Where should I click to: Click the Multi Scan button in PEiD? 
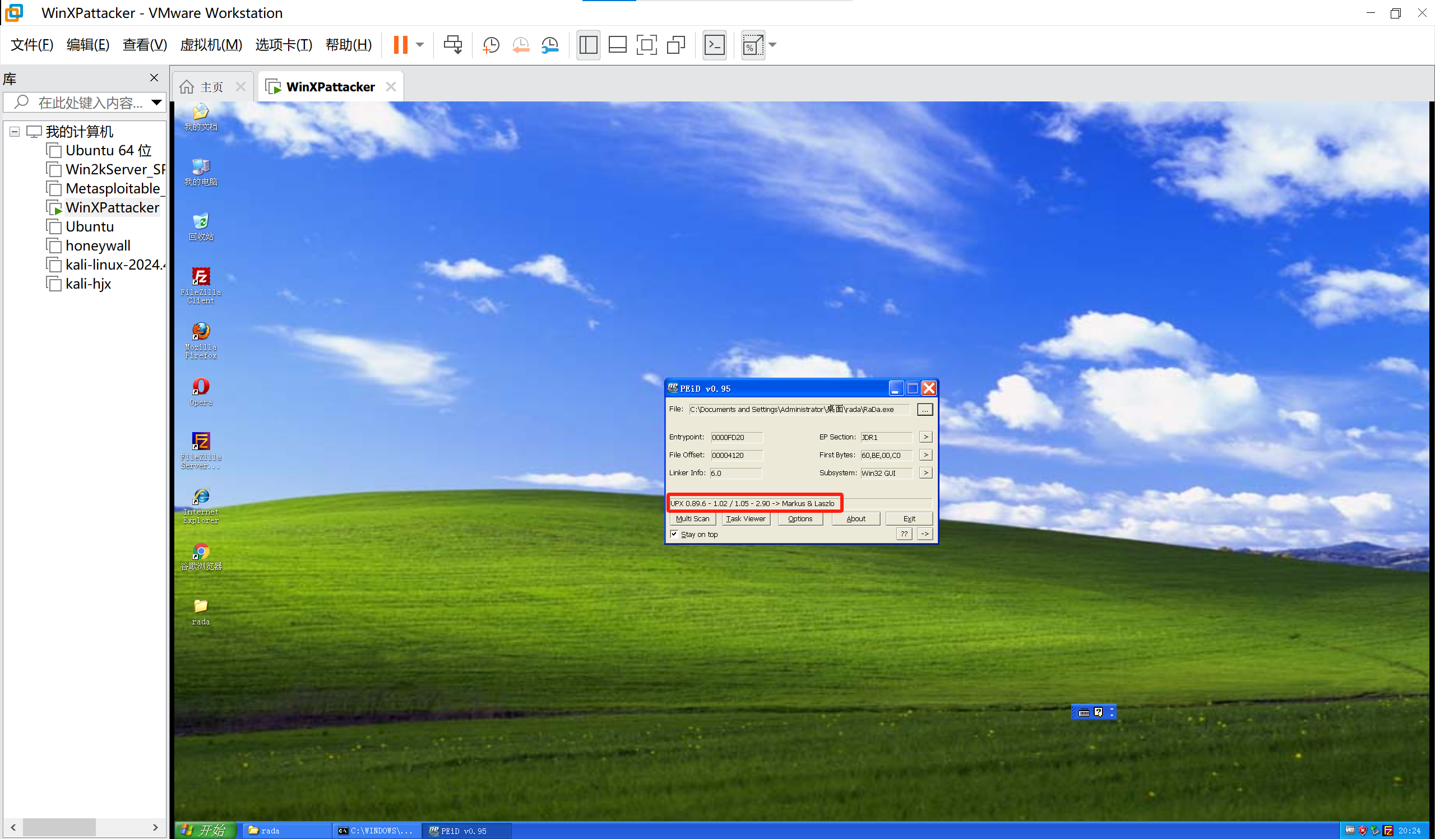coord(692,518)
